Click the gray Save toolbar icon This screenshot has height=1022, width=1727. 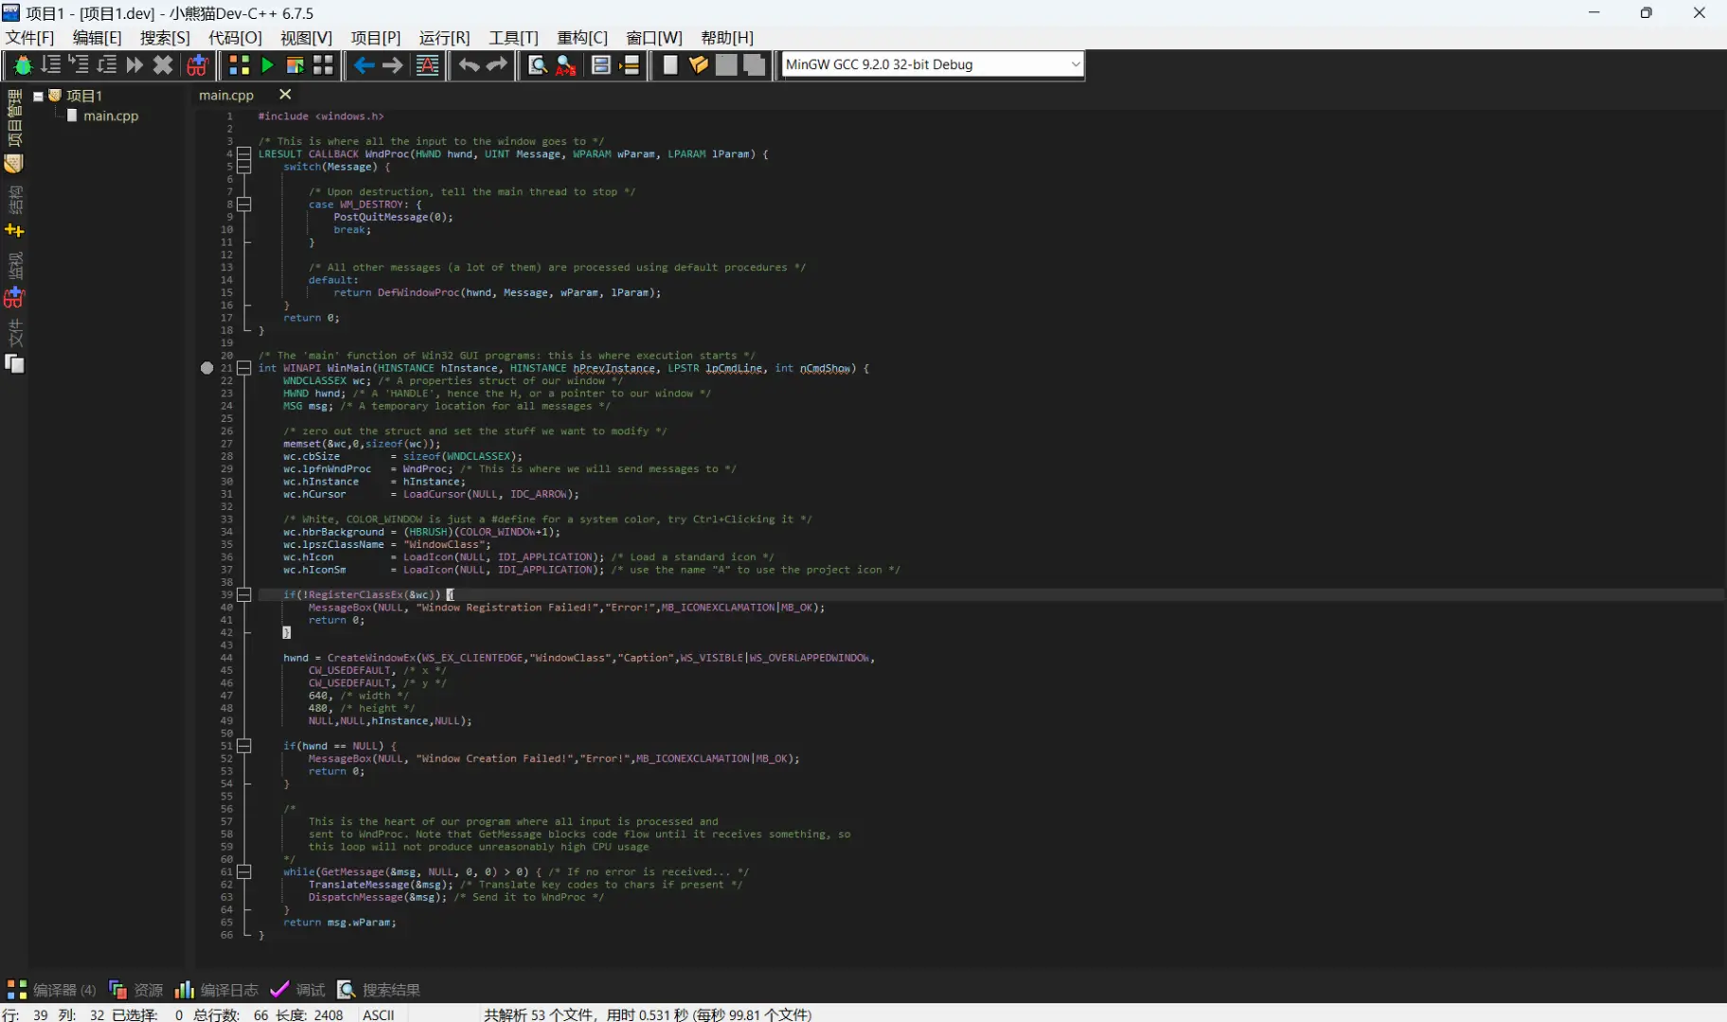click(726, 64)
